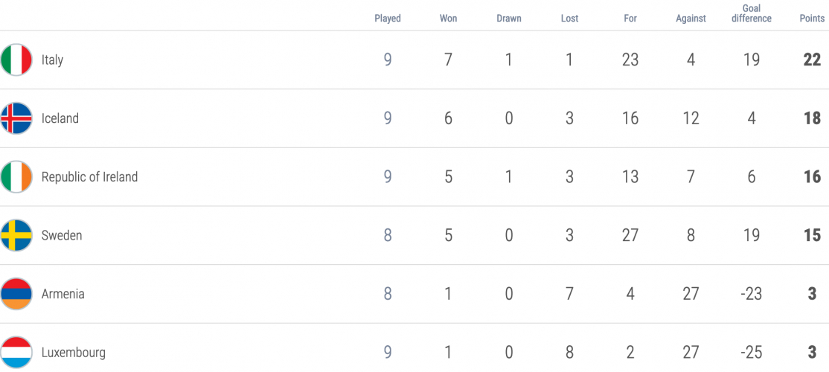Sort standings by Points header
Viewport: 829px width, 372px height.
[812, 19]
